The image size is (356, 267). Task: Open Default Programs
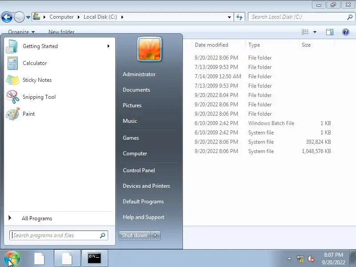point(143,202)
